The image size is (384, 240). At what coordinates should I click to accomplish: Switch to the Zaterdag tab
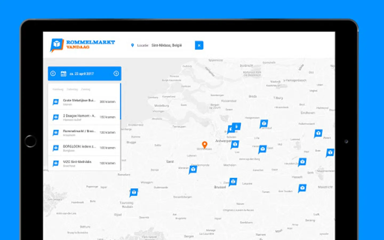tap(72, 89)
